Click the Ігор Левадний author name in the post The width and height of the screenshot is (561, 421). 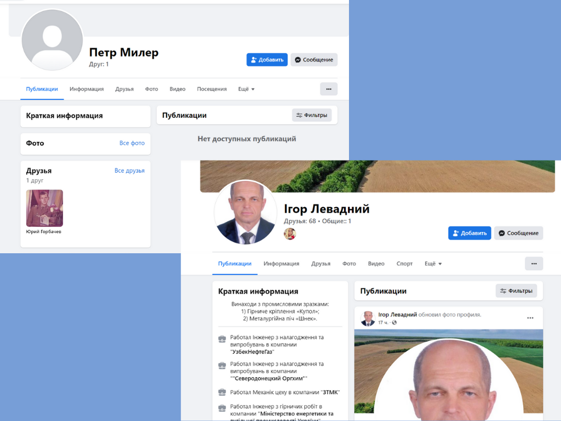click(398, 315)
